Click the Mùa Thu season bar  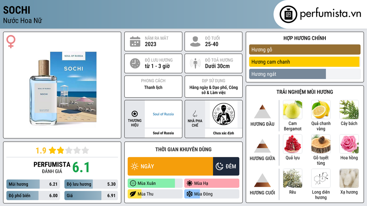[155, 194]
